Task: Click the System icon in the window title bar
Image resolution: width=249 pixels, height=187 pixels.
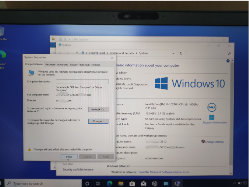Action: [60, 45]
